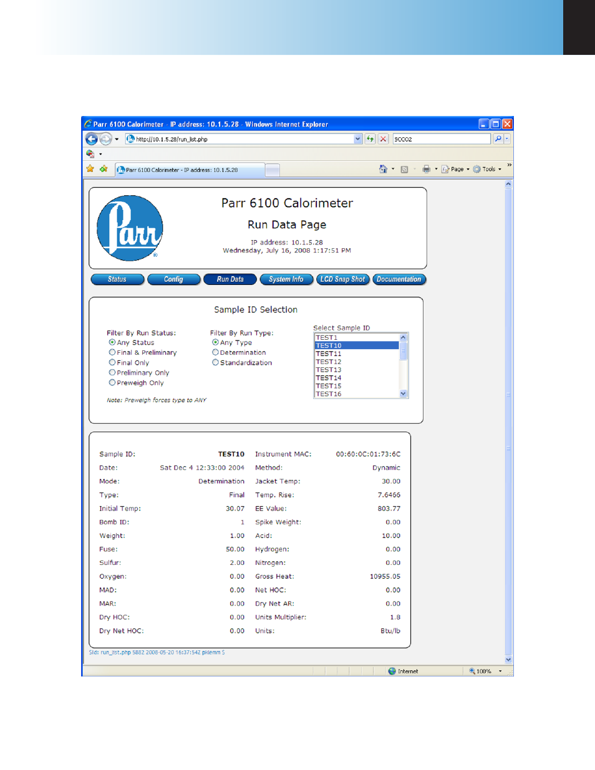Select the Parr 6100 Calorimeter browser tab
Image resolution: width=595 pixels, height=770 pixels.
point(190,170)
